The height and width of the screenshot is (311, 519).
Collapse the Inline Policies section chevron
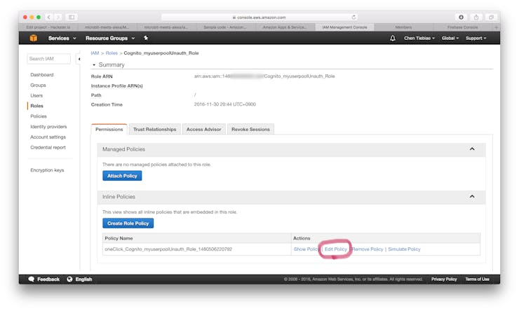click(x=472, y=197)
